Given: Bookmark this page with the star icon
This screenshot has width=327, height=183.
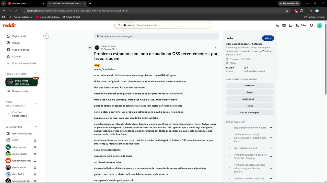Looking at the screenshot, I should point(287,11).
